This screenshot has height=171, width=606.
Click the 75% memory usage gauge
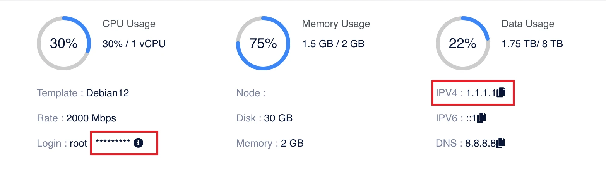263,43
